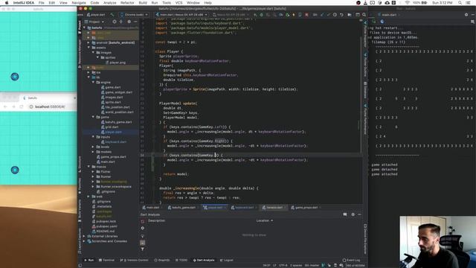Collapse the macos folder
The width and height of the screenshot is (476, 268).
coord(89,167)
